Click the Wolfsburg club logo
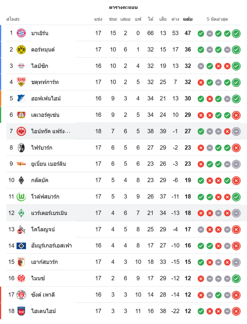 (21, 197)
